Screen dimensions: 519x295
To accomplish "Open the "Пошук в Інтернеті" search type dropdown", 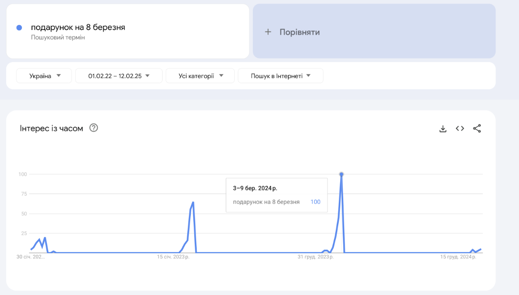I will pos(280,76).
